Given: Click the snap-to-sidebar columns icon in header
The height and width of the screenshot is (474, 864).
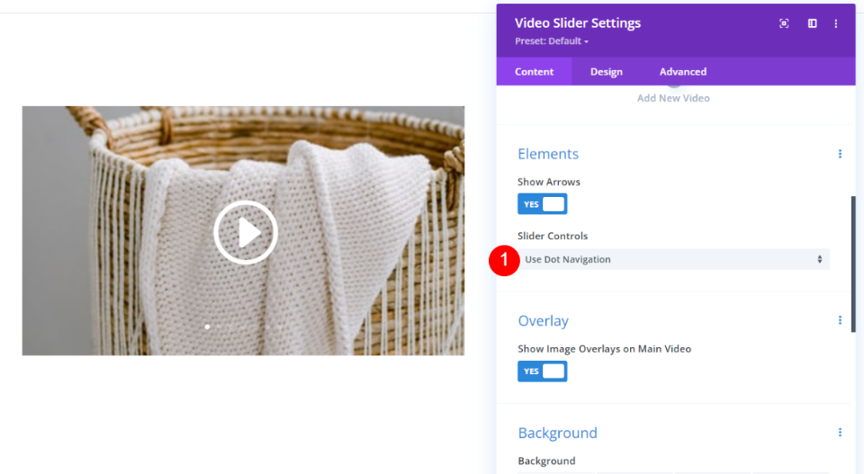Looking at the screenshot, I should (812, 23).
